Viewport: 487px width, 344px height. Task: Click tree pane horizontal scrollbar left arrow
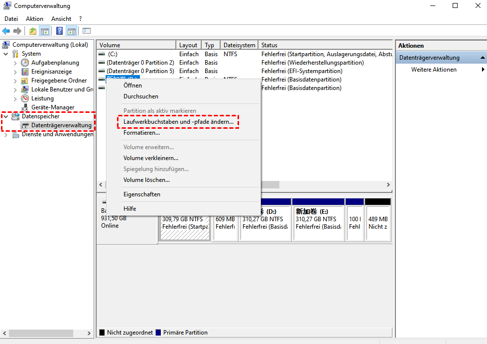point(4,333)
